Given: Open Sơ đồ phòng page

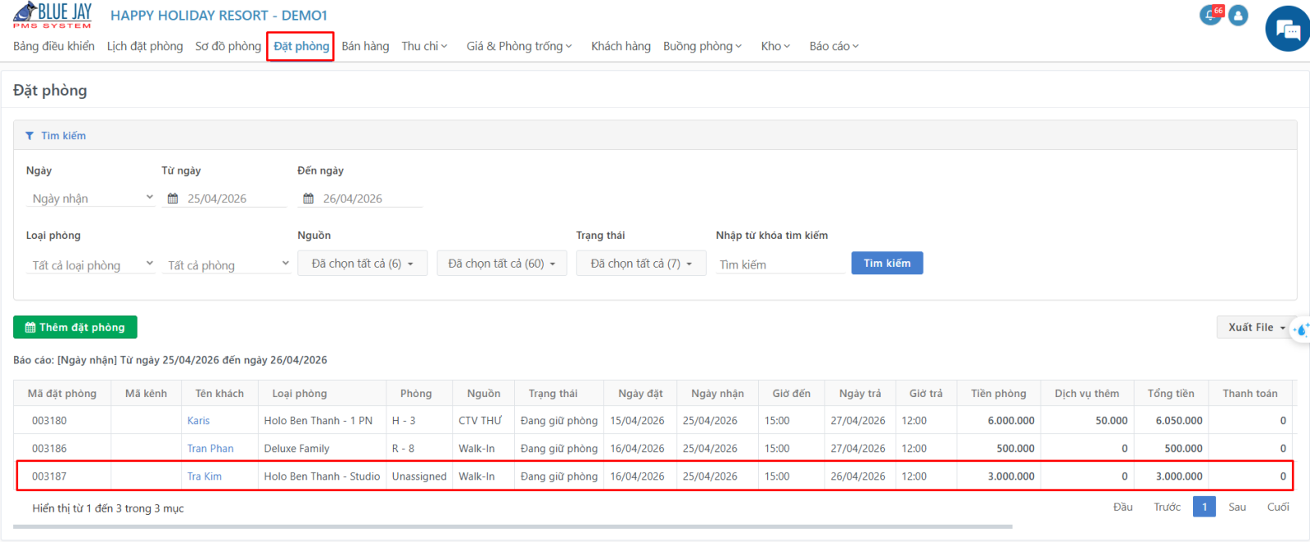Looking at the screenshot, I should [x=228, y=46].
